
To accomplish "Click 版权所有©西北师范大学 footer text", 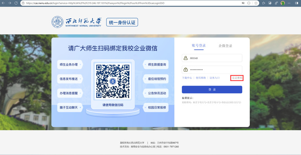I will [132, 143].
